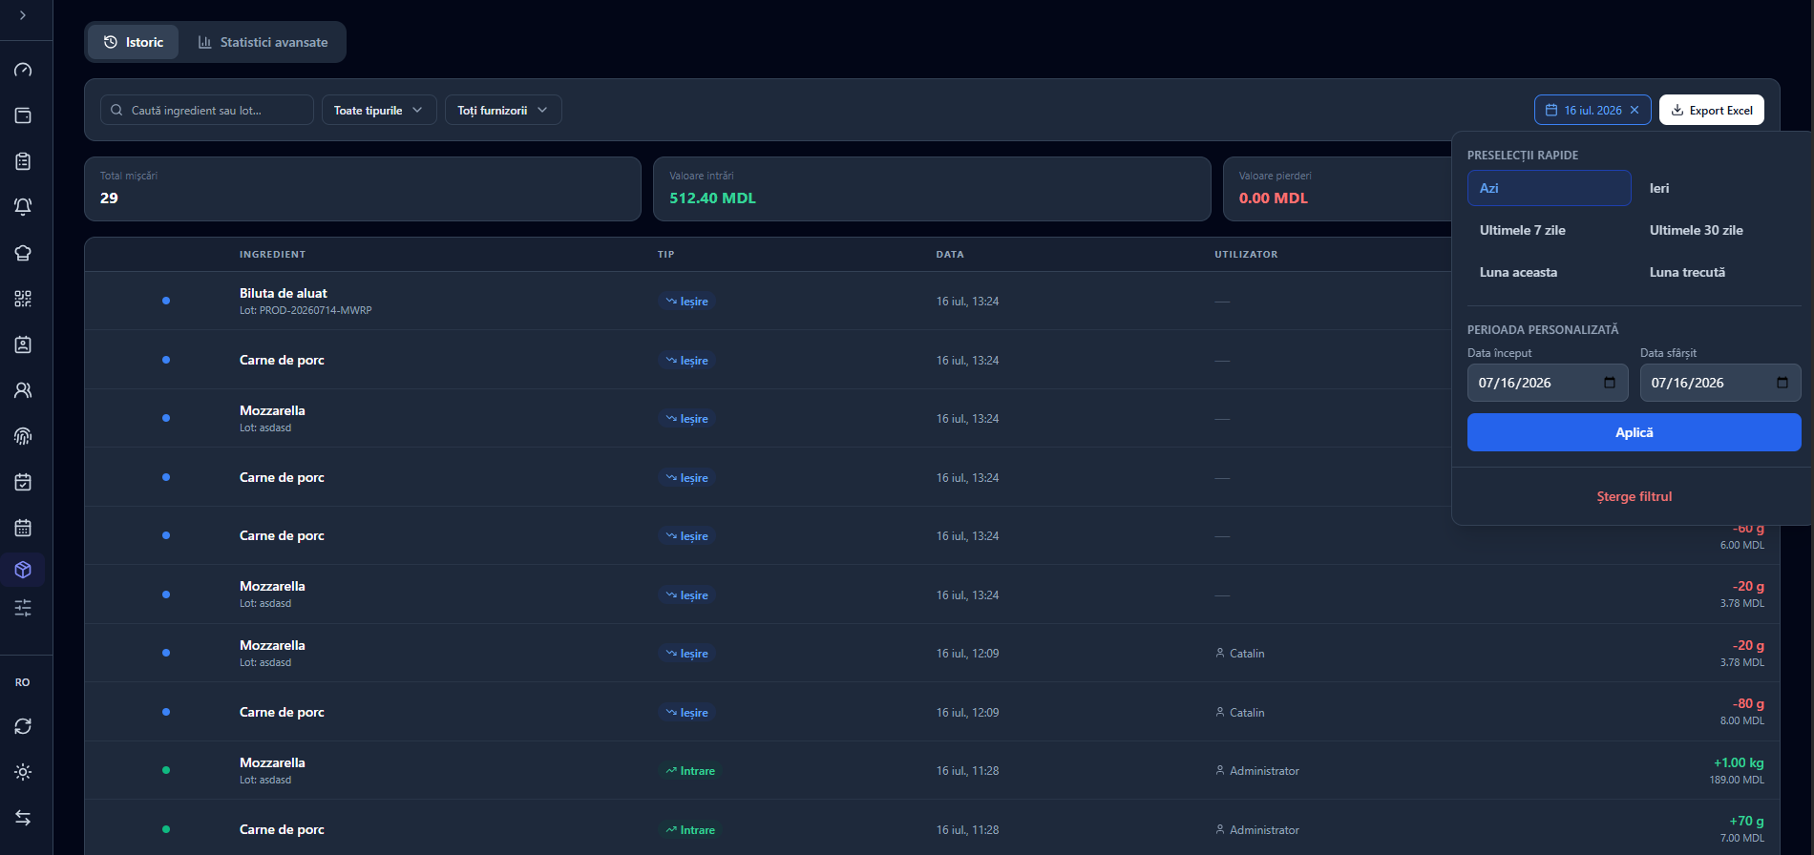Click the Biluta de aluat row name
Image resolution: width=1814 pixels, height=855 pixels.
[284, 293]
